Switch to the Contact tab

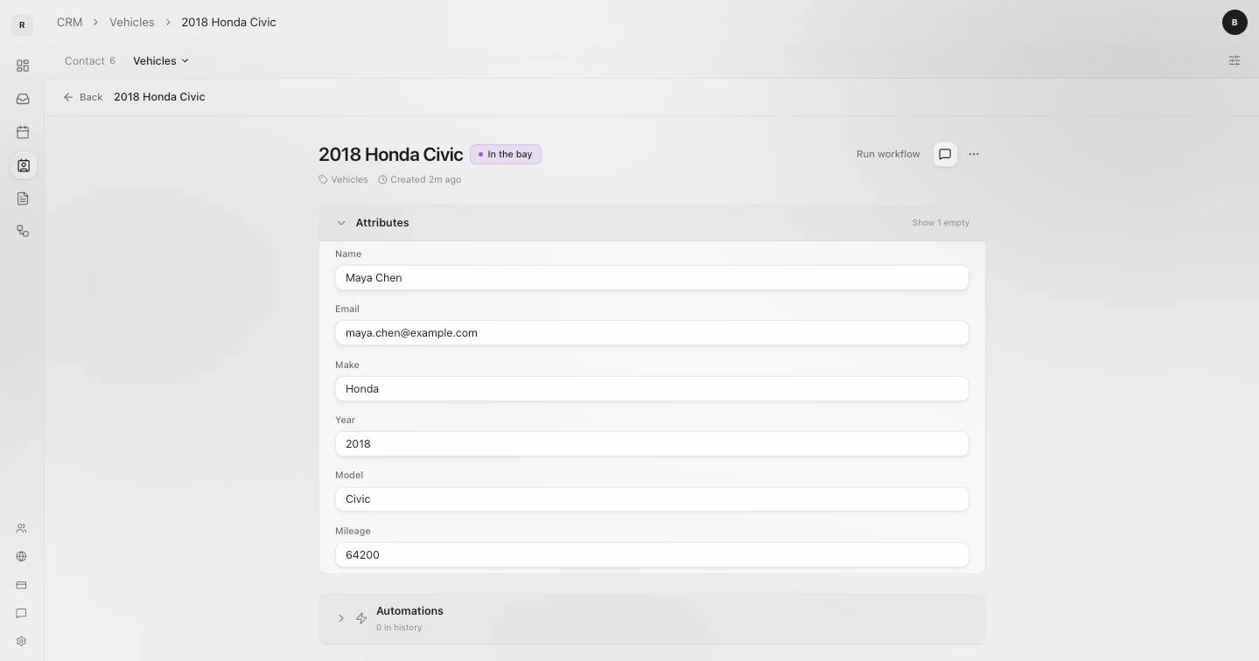pos(90,60)
